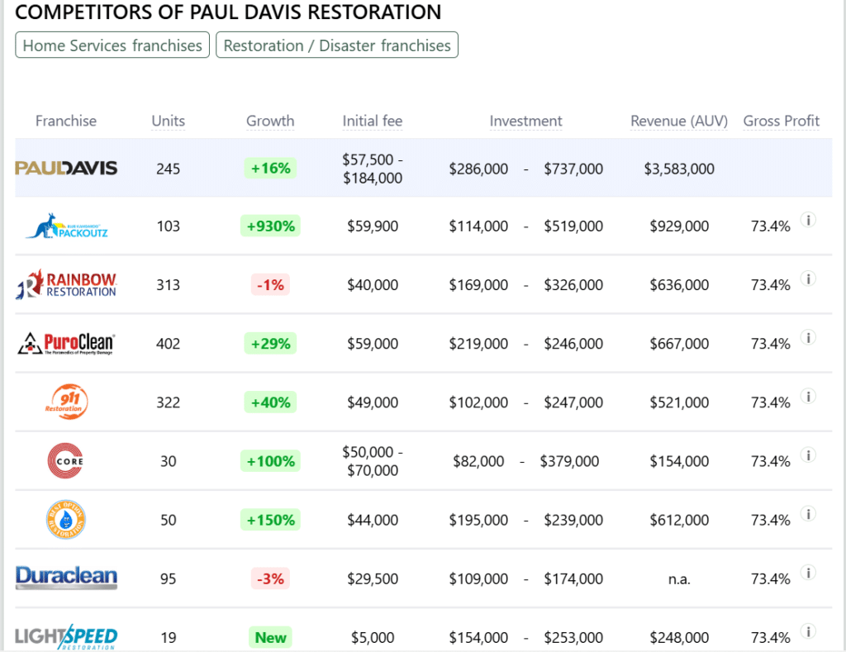Sort by the Initial fee column header
The height and width of the screenshot is (652, 846).
tap(373, 121)
